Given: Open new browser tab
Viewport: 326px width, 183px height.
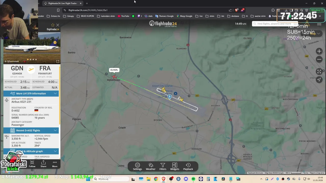Looking at the screenshot, I should pyautogui.click(x=87, y=3).
